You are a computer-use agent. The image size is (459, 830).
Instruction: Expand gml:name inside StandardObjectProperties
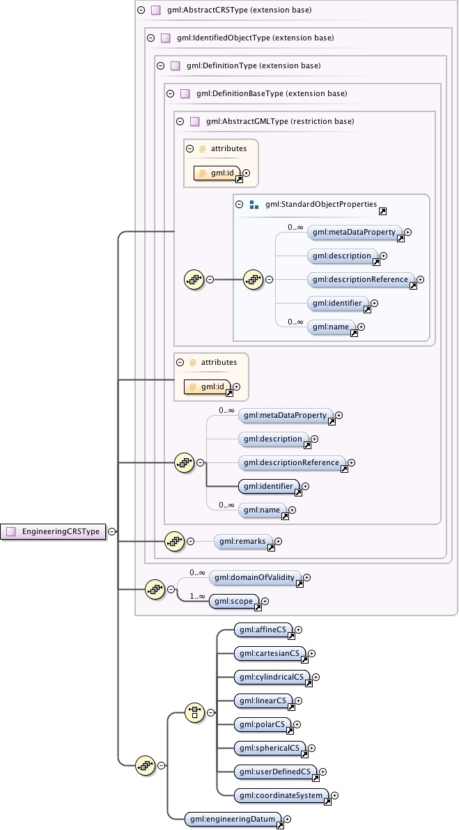pos(361,327)
